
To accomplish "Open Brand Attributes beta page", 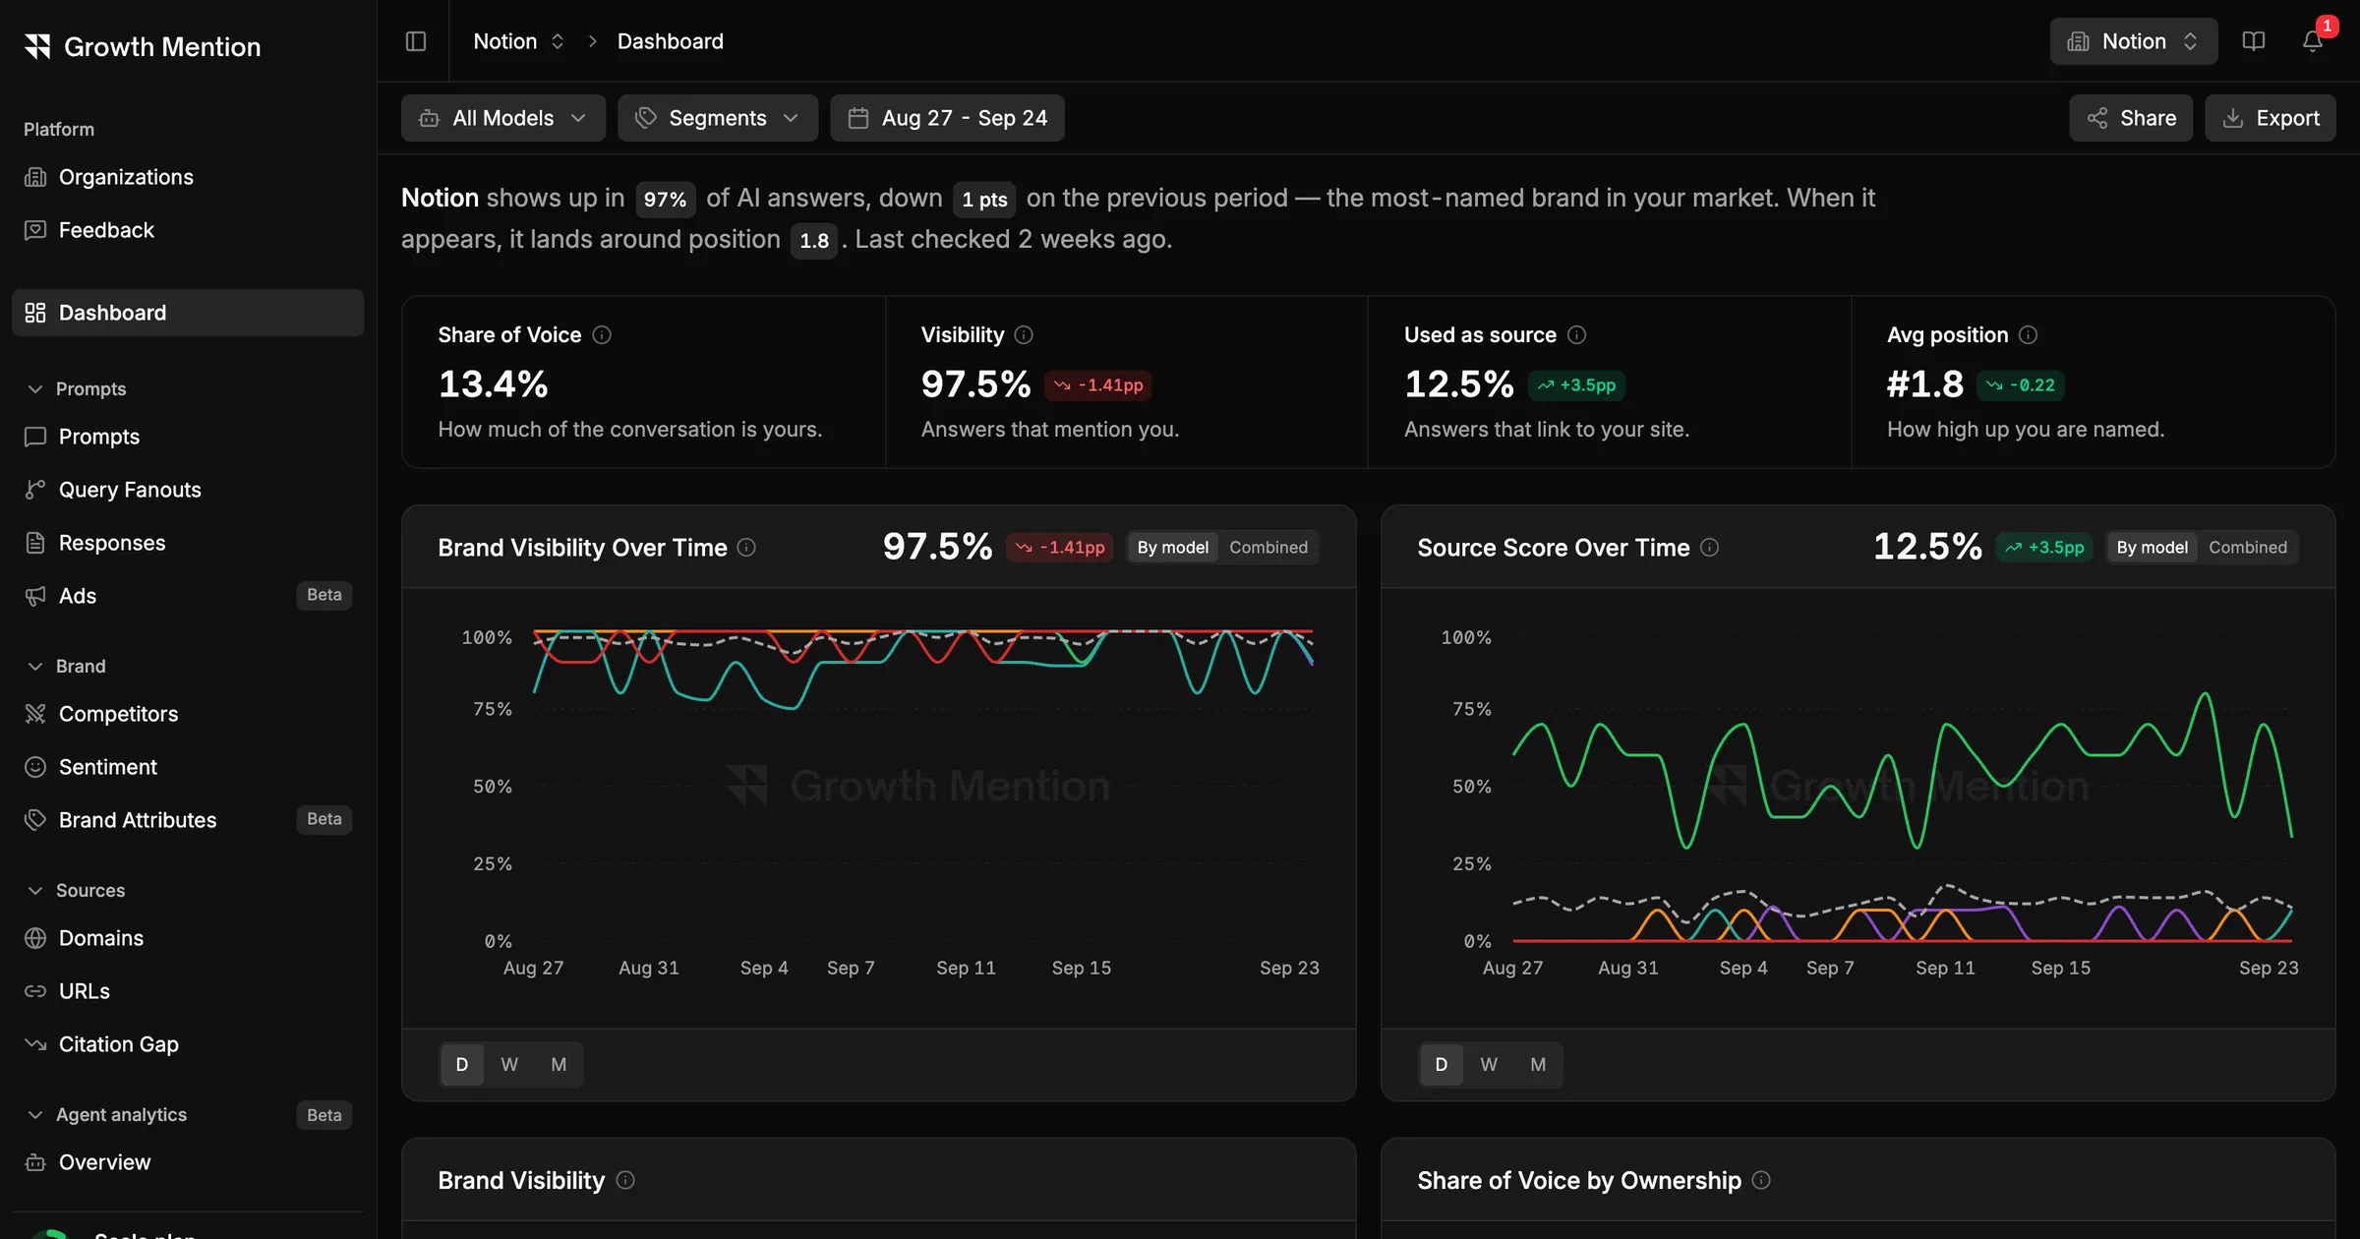I will tap(188, 820).
